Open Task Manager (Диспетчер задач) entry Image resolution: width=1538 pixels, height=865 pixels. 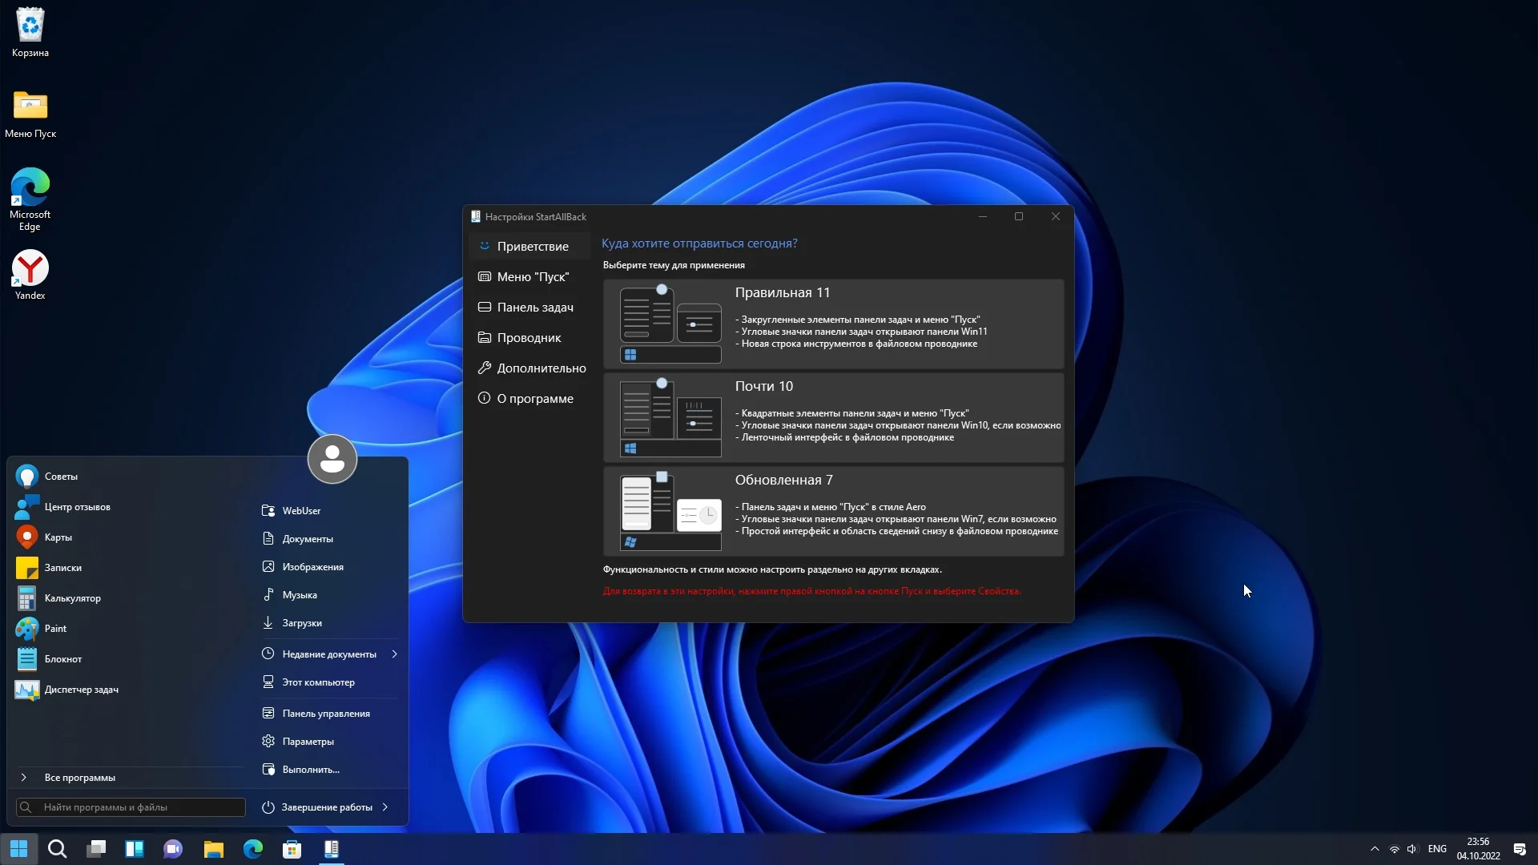[80, 690]
